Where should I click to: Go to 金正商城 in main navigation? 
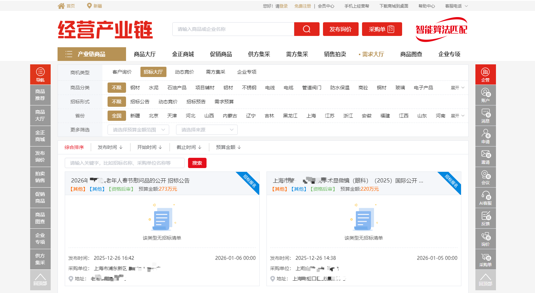pos(183,54)
